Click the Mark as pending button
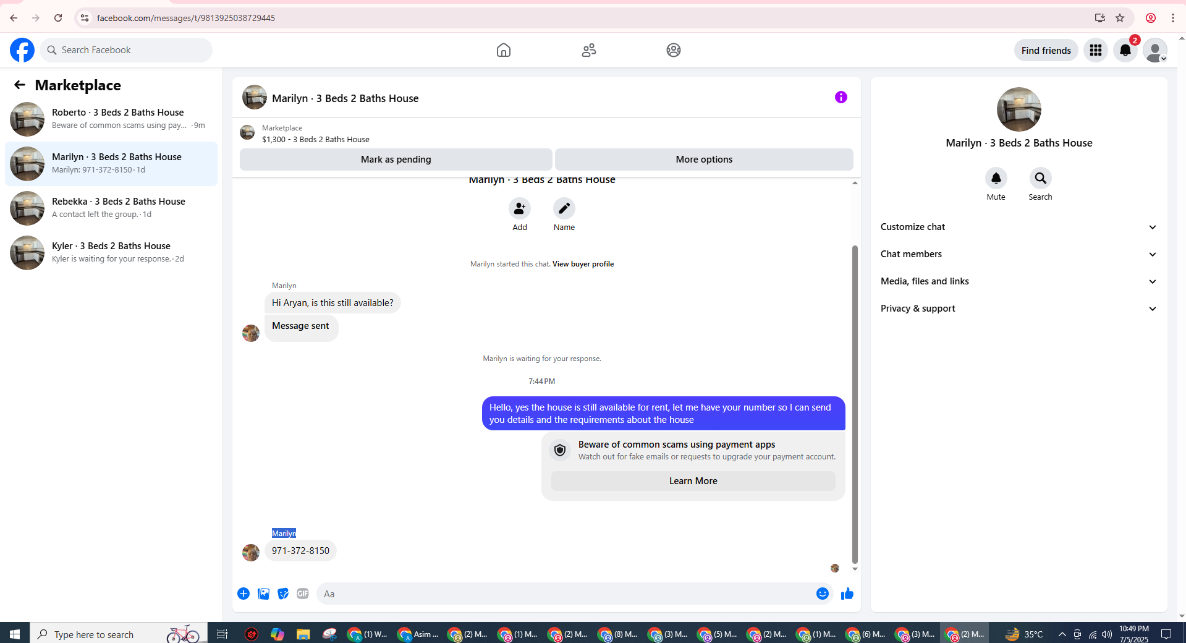The width and height of the screenshot is (1186, 643). click(396, 160)
